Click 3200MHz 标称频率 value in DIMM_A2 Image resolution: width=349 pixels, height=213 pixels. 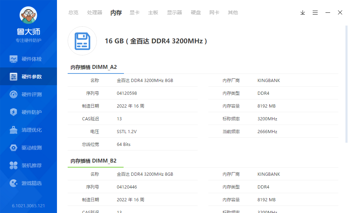point(267,119)
